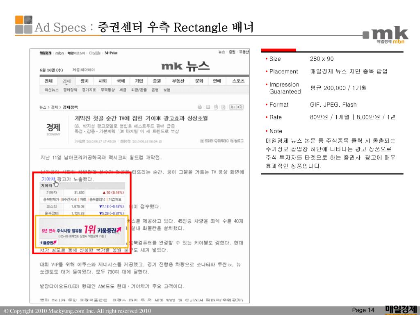Click the top-right 증권 link
Viewport: 420px width, 315px height.
point(232,52)
